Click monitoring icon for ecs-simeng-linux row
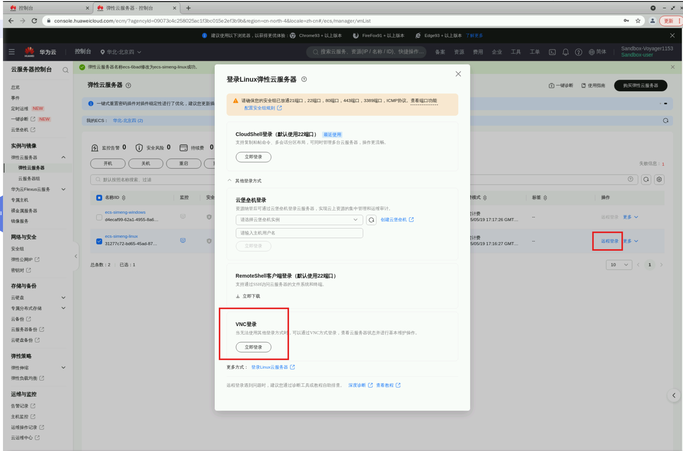This screenshot has width=683, height=451. [x=183, y=240]
